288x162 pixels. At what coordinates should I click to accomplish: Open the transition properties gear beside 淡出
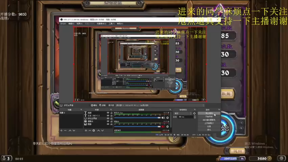(194, 113)
